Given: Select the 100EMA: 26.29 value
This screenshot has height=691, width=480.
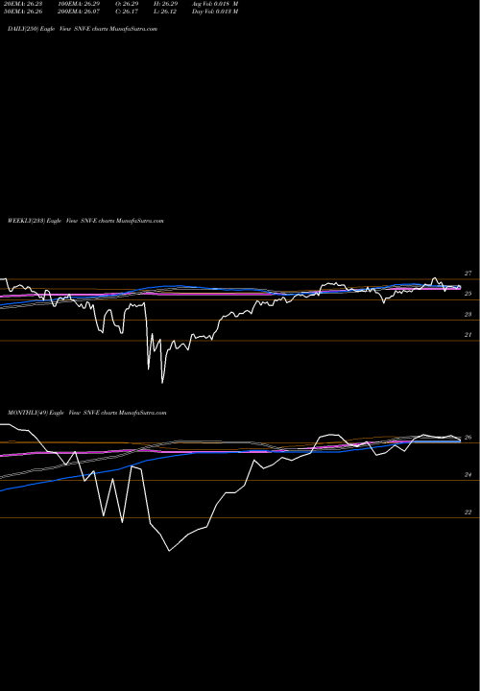Looking at the screenshot, I should pos(79,4).
